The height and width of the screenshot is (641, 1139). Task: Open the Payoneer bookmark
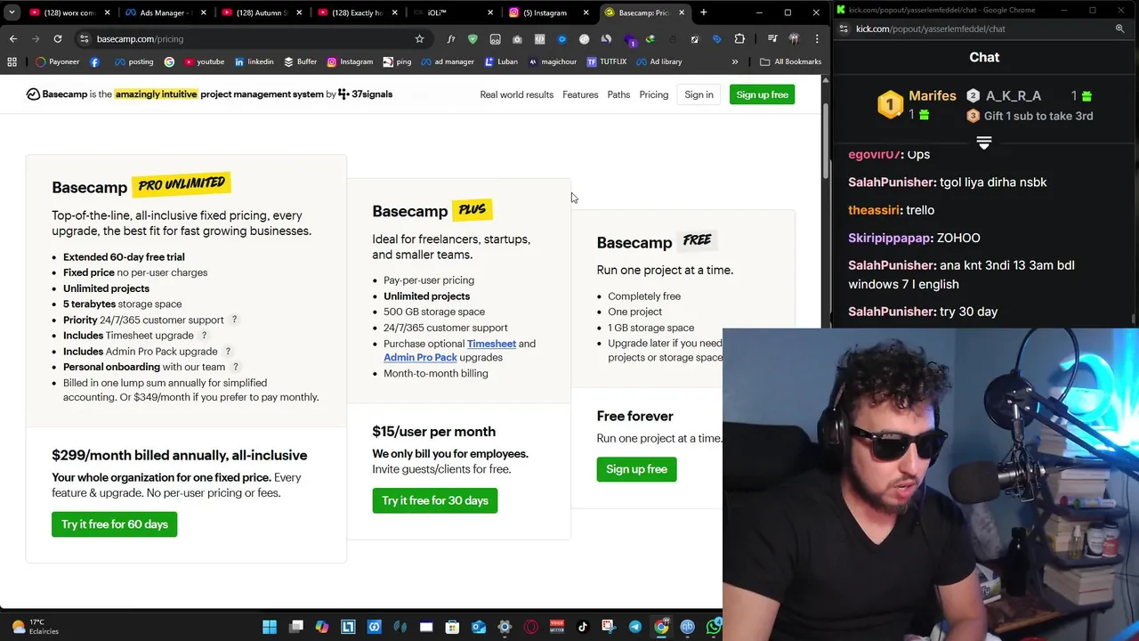pyautogui.click(x=58, y=61)
